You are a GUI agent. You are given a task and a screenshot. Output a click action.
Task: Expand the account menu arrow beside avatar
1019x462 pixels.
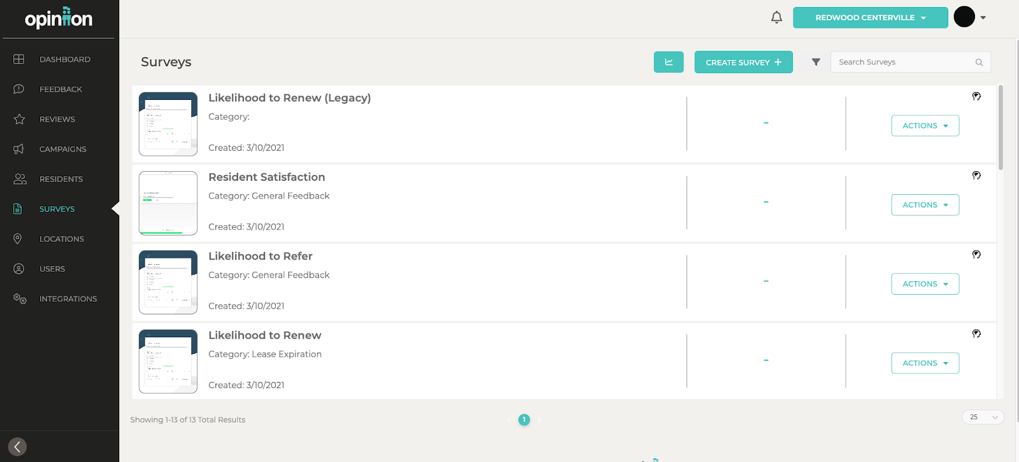(x=983, y=18)
